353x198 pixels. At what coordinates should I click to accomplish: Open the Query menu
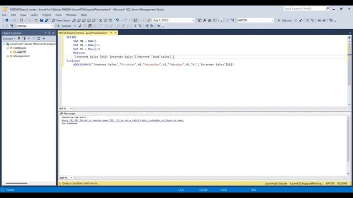pos(34,15)
